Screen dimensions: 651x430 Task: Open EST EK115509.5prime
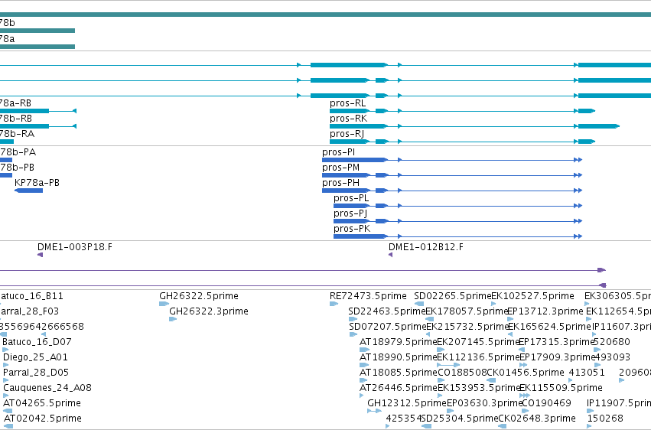561,388
